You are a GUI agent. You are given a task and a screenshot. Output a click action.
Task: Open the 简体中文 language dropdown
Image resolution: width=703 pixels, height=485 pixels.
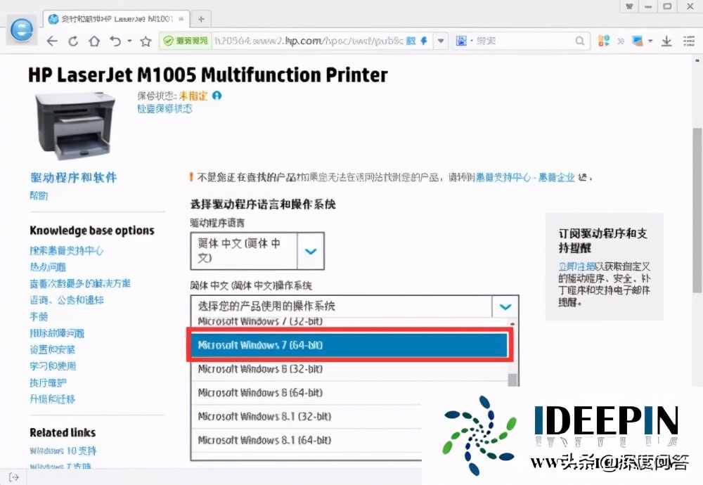[310, 251]
